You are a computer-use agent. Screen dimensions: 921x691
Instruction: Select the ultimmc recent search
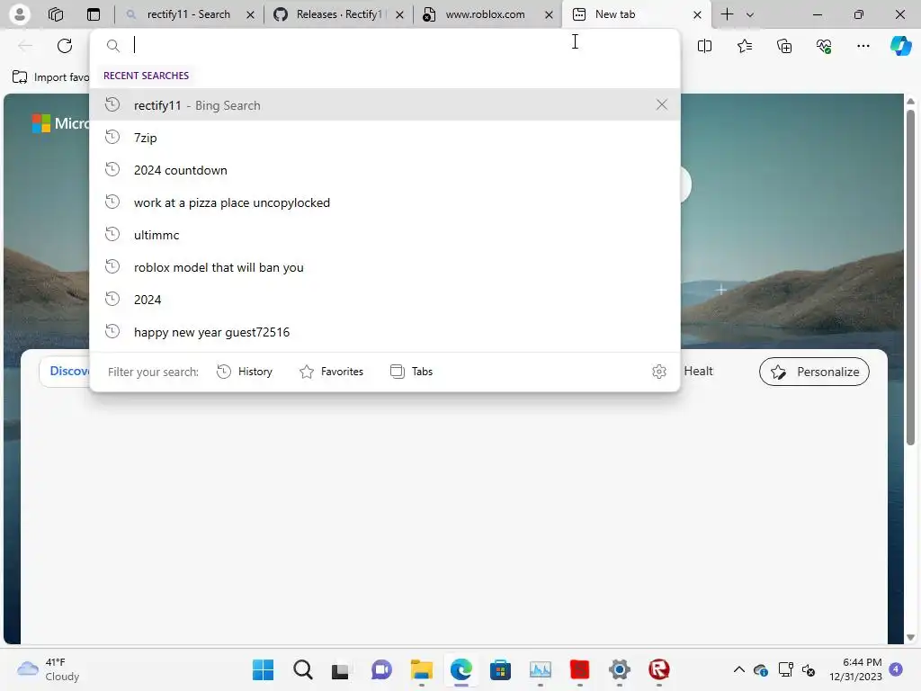click(385, 235)
